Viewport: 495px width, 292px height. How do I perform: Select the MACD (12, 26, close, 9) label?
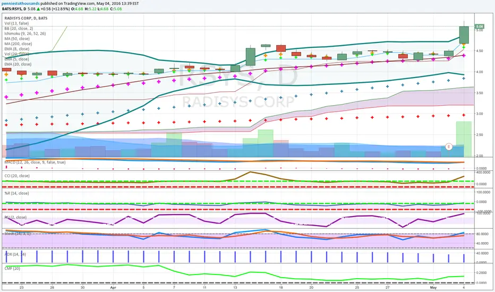pyautogui.click(x=35, y=162)
